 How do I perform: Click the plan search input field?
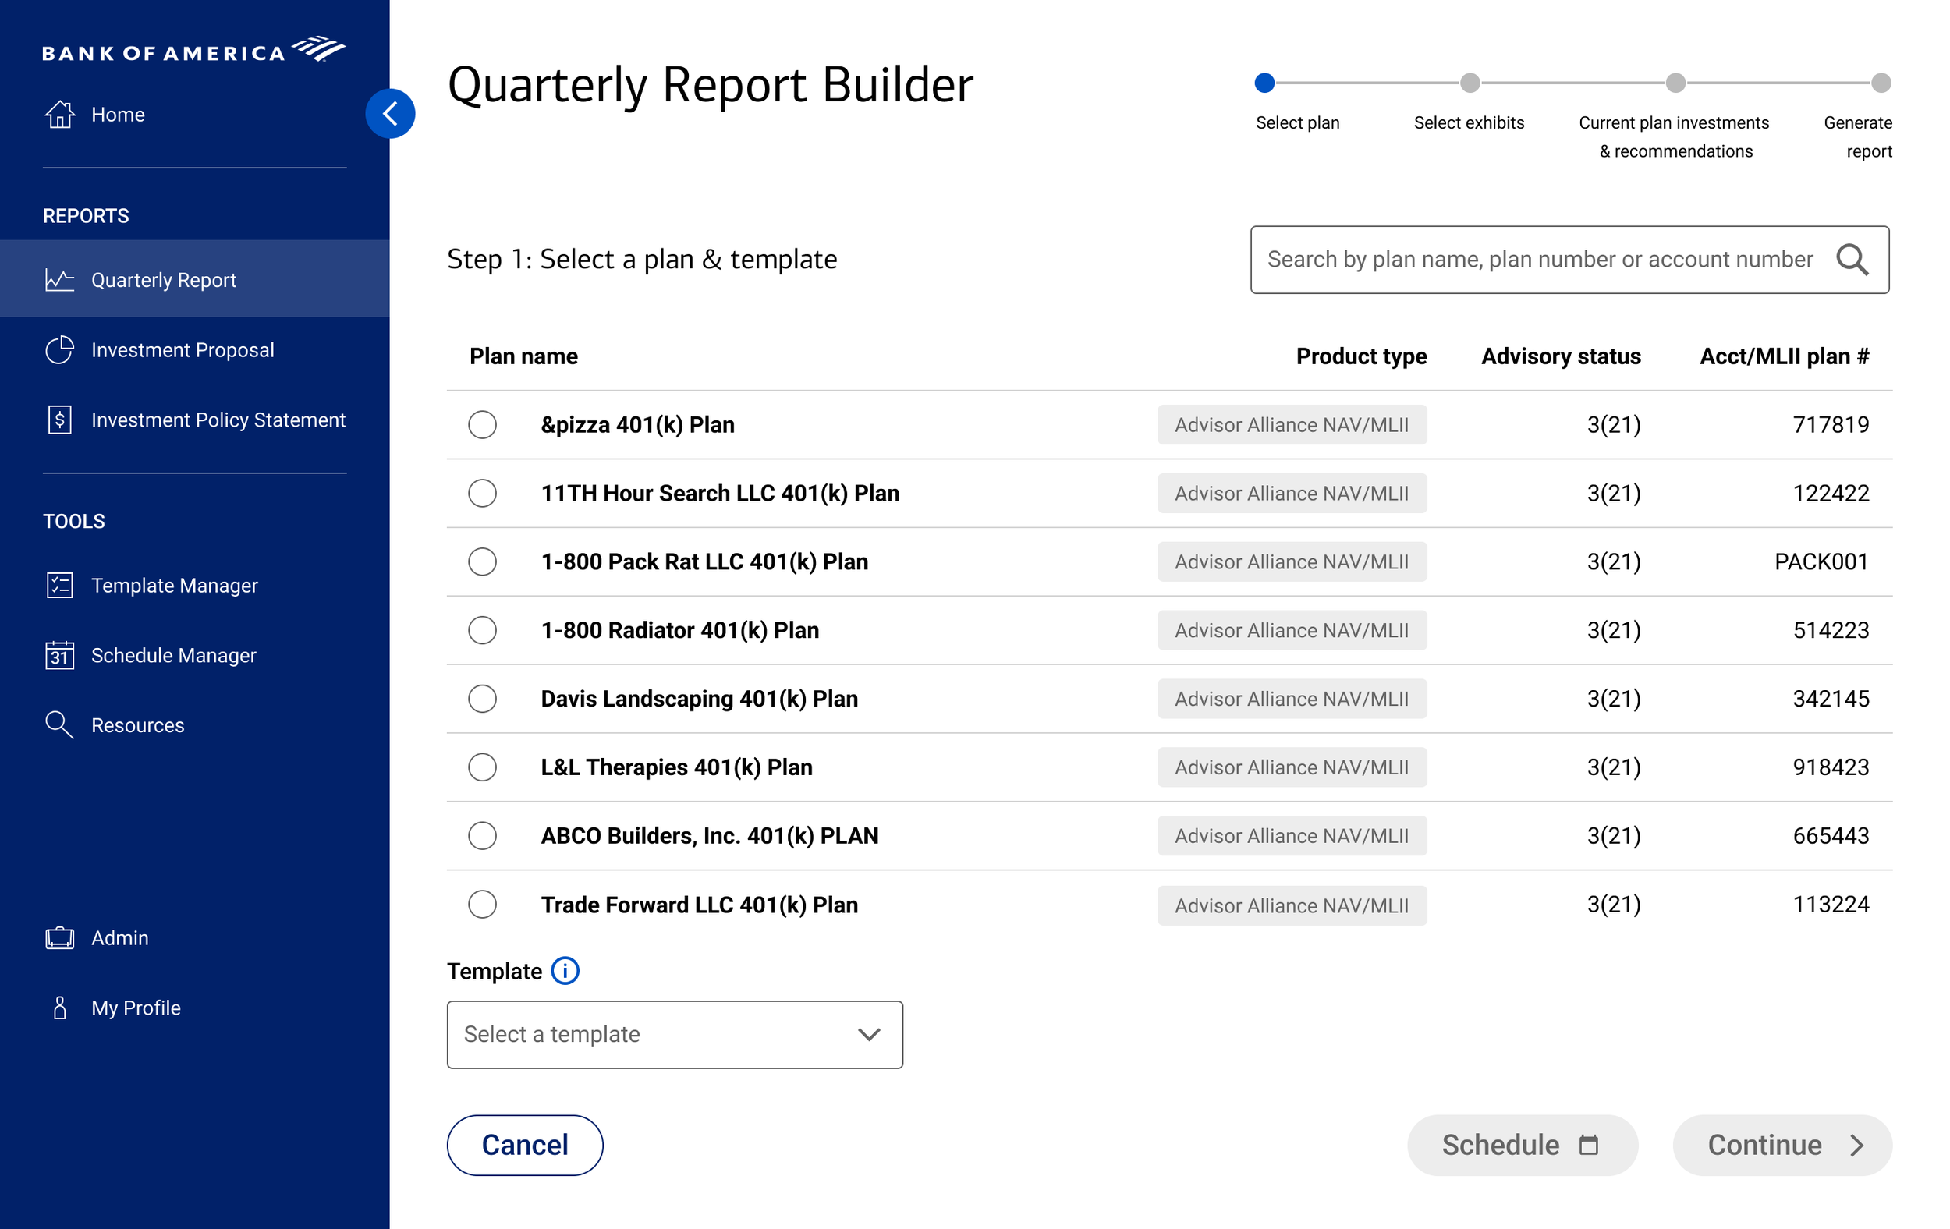point(1539,259)
